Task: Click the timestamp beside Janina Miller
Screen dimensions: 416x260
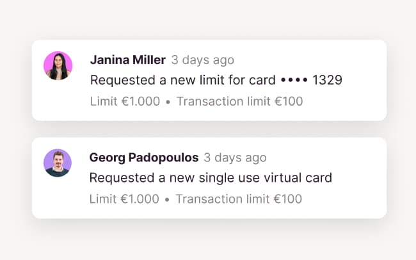Action: click(203, 60)
